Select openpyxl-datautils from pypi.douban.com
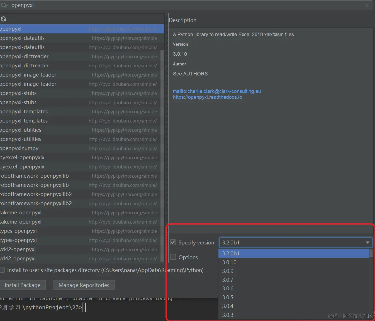The image size is (375, 321). point(80,47)
